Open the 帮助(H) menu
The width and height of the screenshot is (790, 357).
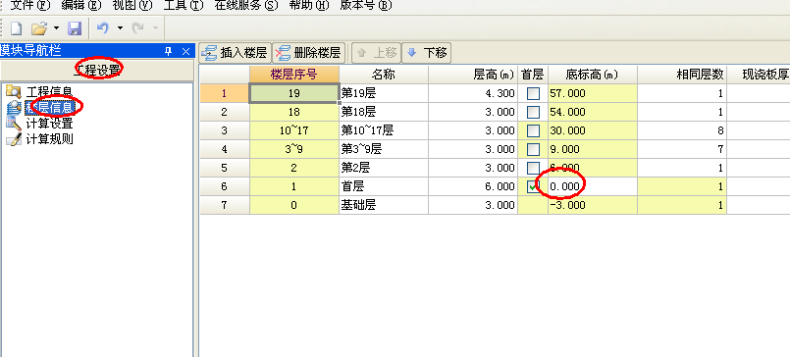[x=309, y=6]
